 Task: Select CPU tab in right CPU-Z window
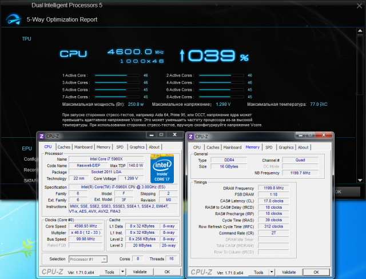click(197, 148)
